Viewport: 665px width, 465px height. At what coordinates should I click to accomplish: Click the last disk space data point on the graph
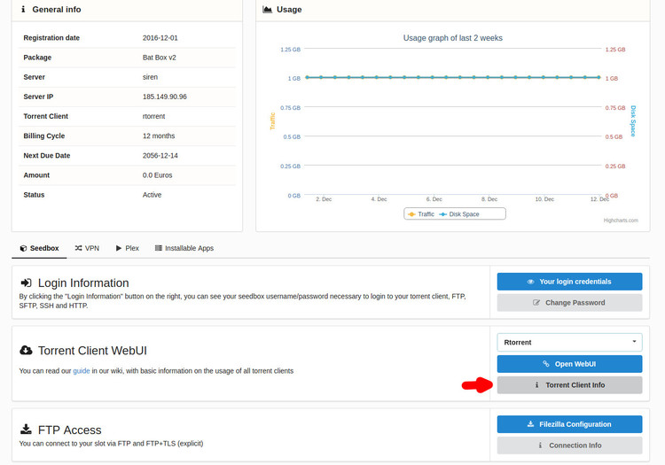[x=598, y=77]
